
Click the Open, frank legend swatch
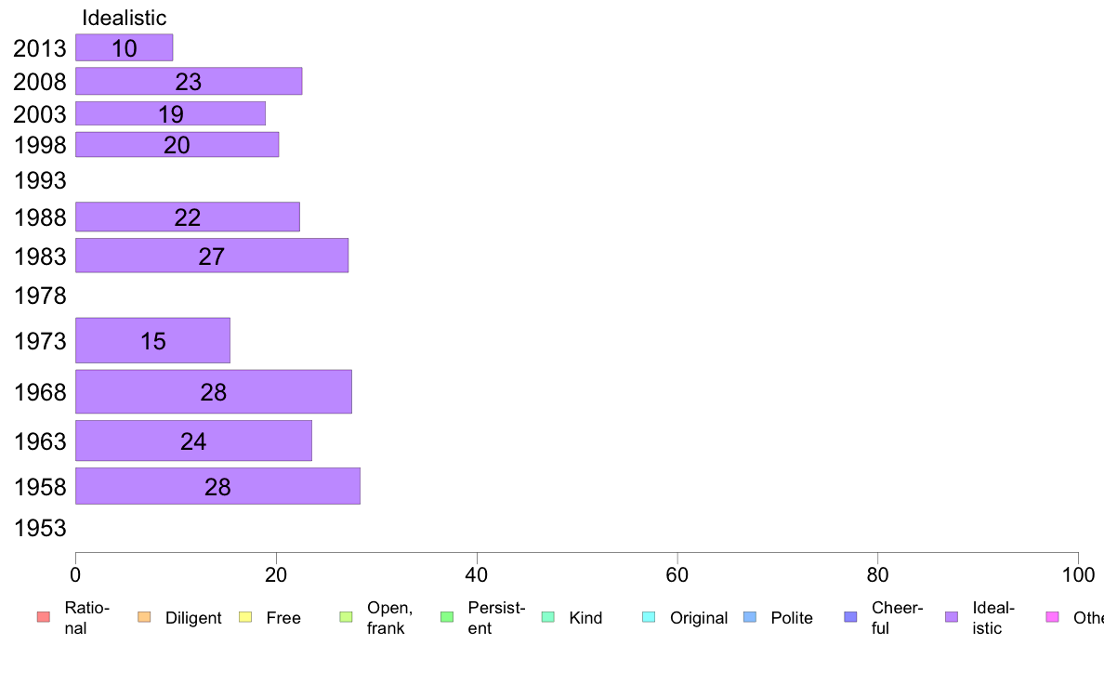(x=346, y=617)
